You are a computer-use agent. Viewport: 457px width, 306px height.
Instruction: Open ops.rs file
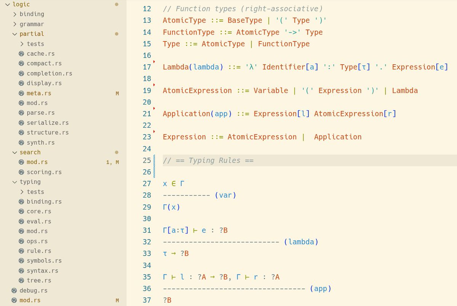pos(37,241)
